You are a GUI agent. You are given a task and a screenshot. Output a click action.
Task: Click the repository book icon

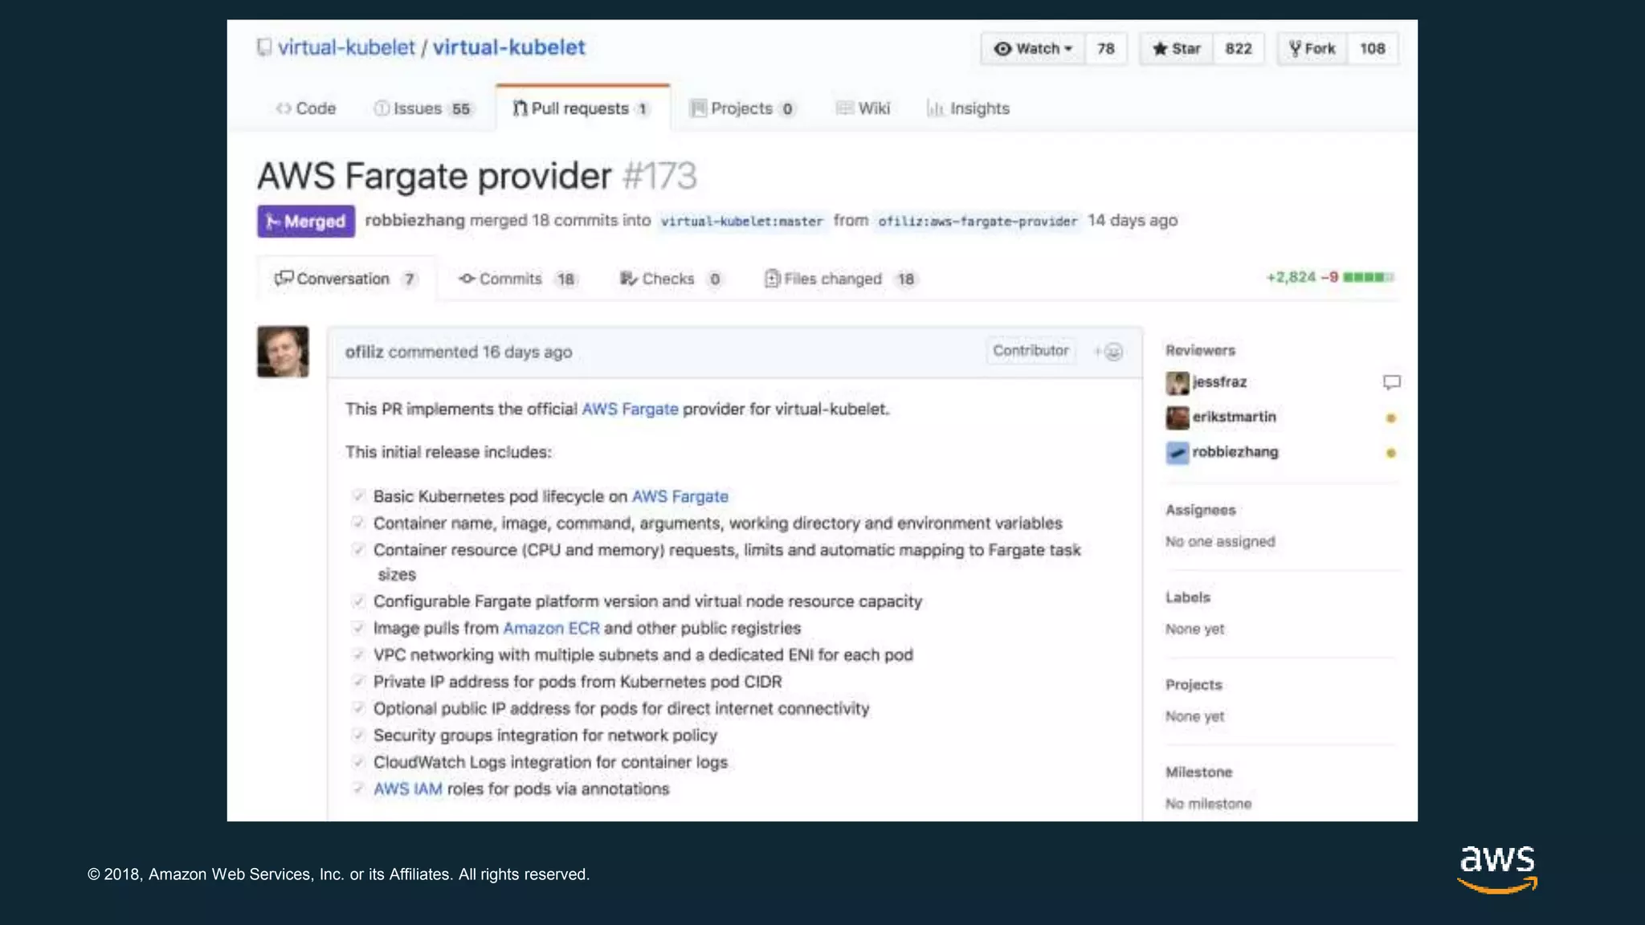[264, 47]
